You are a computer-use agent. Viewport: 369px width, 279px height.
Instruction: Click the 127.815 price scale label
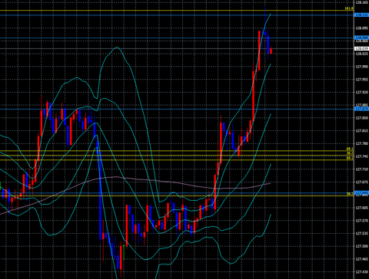coord(361,131)
